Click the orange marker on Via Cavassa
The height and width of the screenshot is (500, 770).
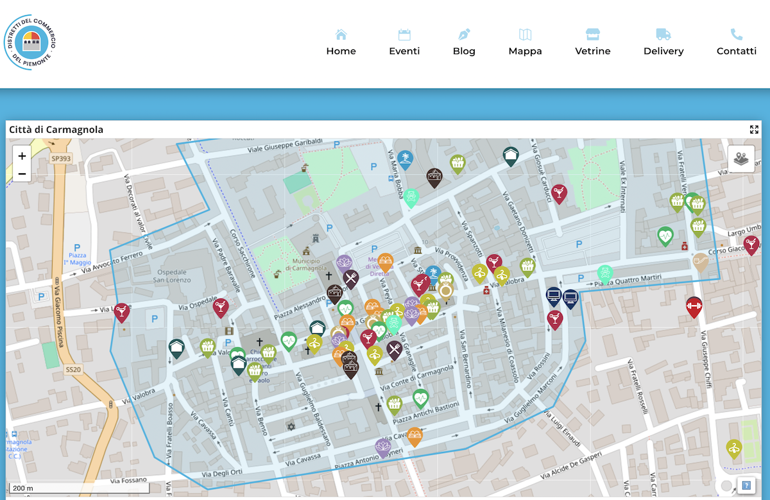point(415,436)
